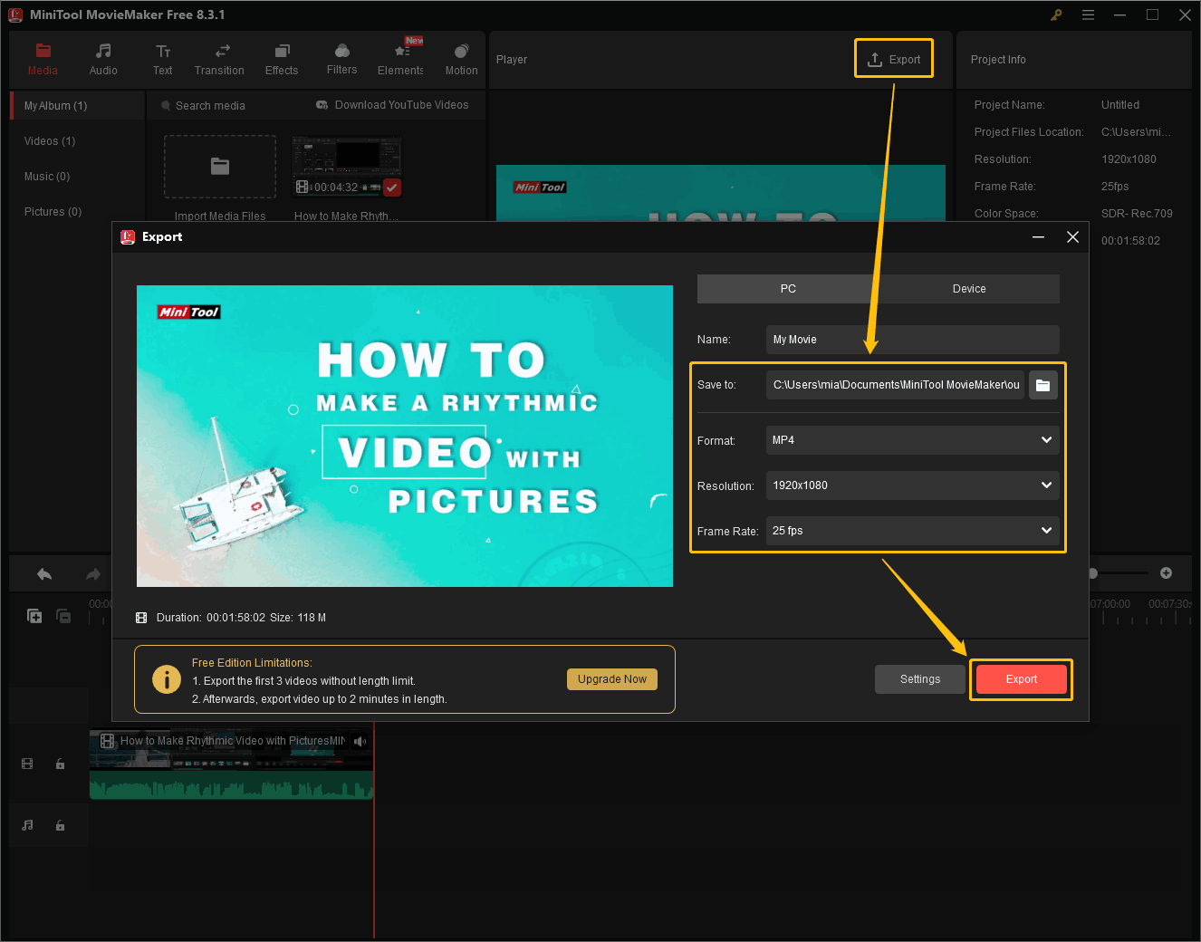Select the Effects icon in the toolbar

[x=281, y=53]
